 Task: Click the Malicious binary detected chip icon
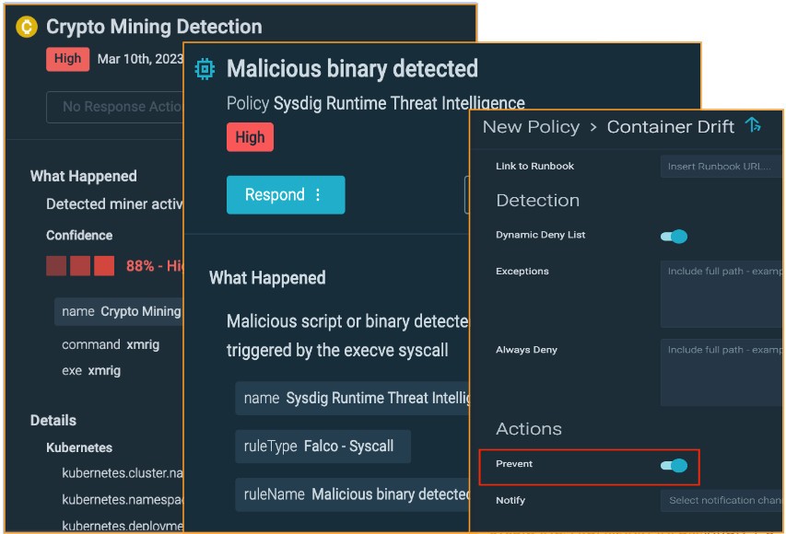(205, 69)
